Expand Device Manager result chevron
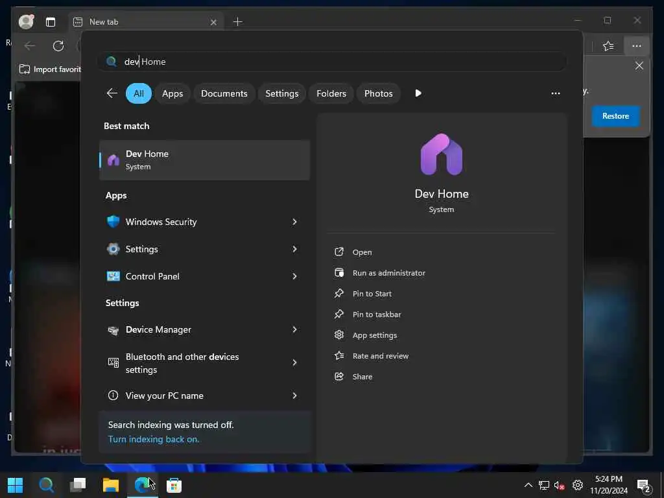Viewport: 664px width, 498px height. pyautogui.click(x=294, y=329)
